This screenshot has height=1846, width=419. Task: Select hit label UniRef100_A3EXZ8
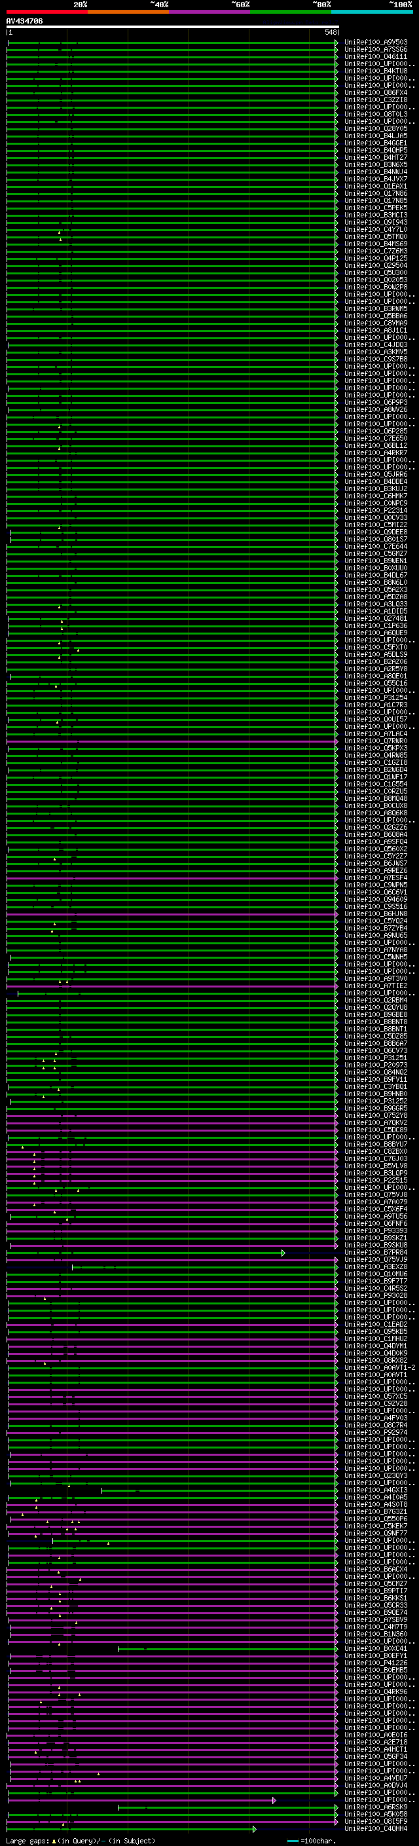click(376, 1266)
